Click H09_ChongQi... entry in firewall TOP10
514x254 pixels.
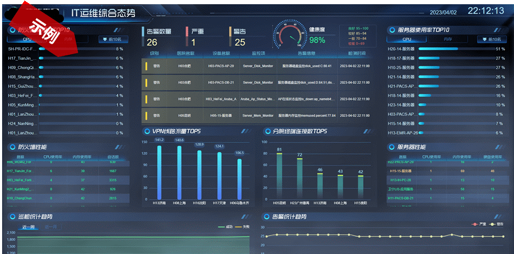click(x=23, y=67)
